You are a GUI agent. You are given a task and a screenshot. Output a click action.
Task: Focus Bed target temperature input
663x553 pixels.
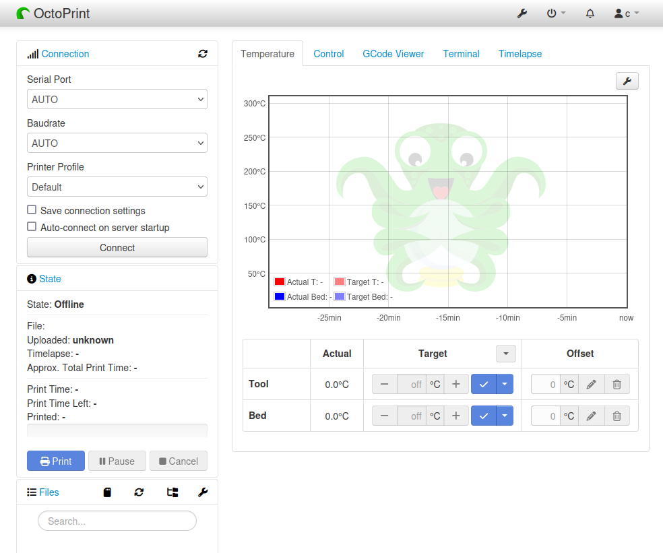pyautogui.click(x=412, y=416)
